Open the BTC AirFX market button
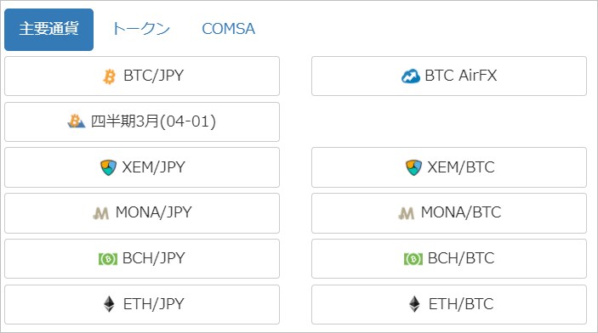598x333 pixels. (449, 76)
